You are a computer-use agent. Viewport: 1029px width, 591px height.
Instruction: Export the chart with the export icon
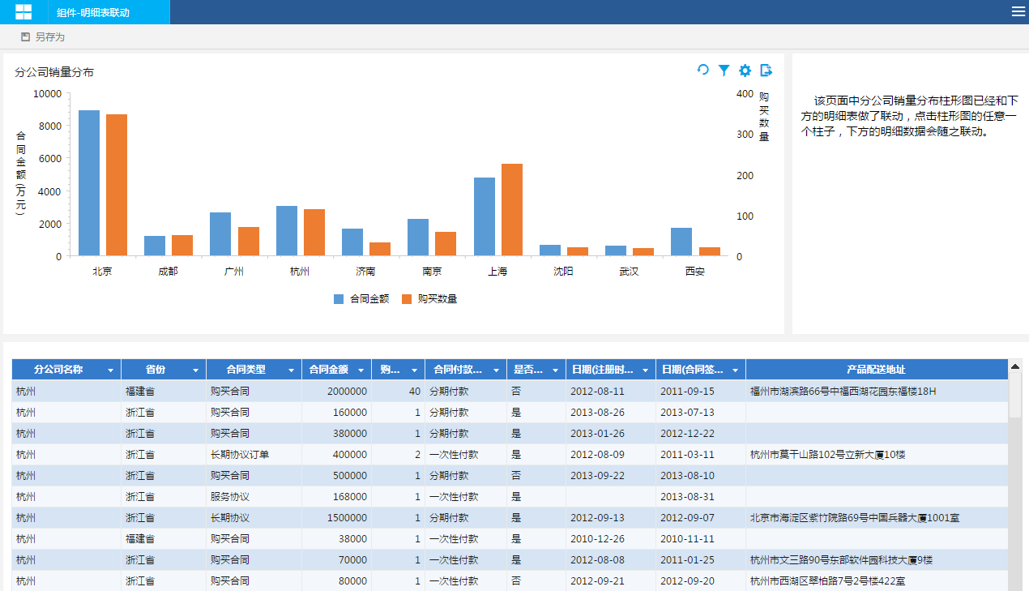pos(766,71)
